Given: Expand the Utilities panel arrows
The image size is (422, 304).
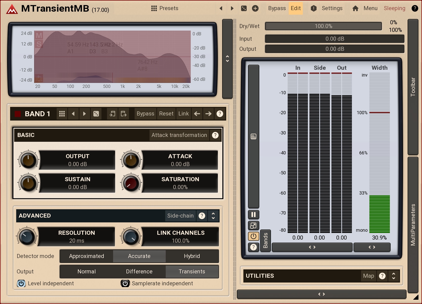Looking at the screenshot, I should tap(394, 276).
